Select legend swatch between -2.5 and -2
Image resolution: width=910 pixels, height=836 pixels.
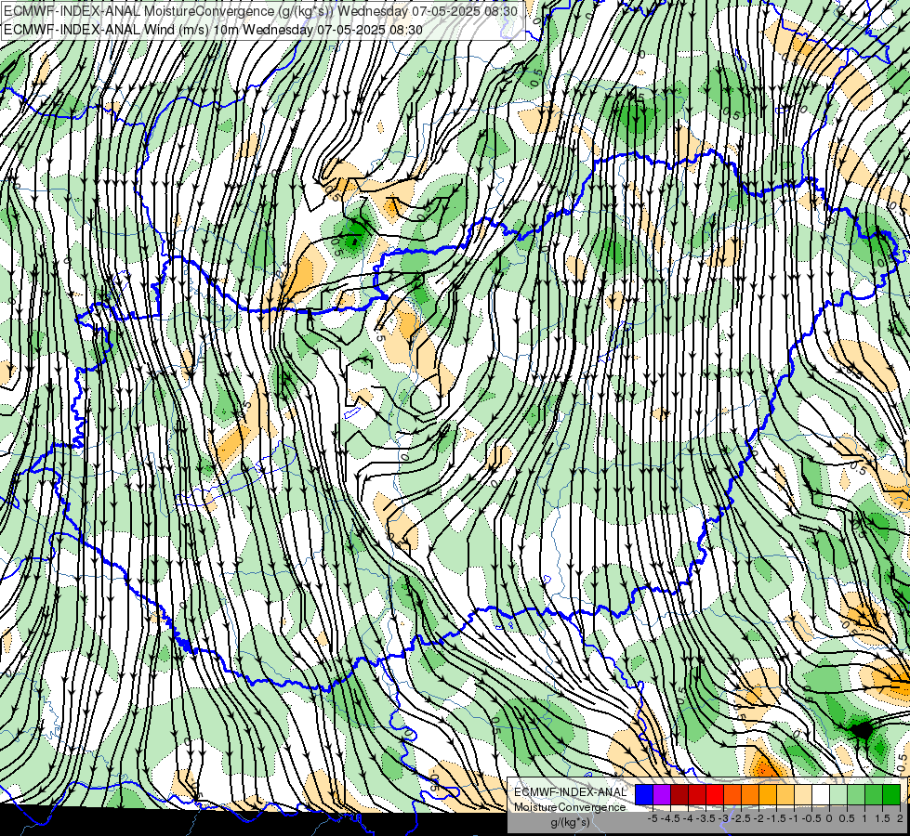tap(750, 794)
